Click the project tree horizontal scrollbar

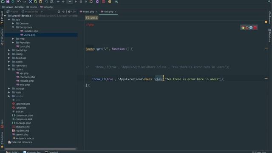coord(40,149)
